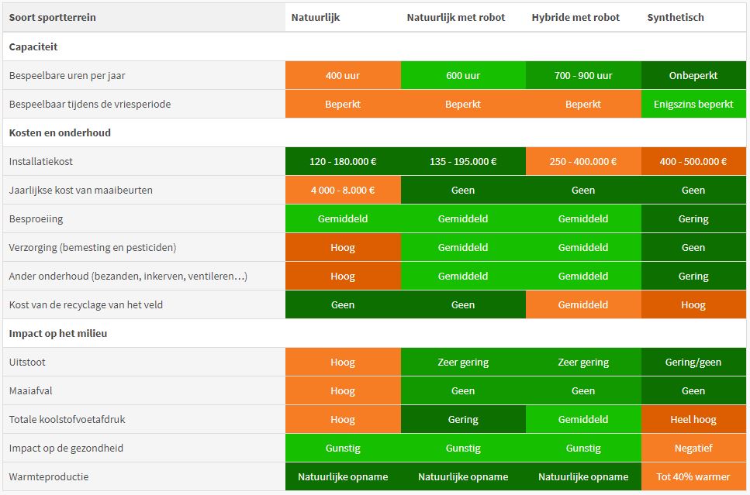Click the 'Ander onderhoud' row label
The height and width of the screenshot is (495, 750).
pyautogui.click(x=144, y=277)
